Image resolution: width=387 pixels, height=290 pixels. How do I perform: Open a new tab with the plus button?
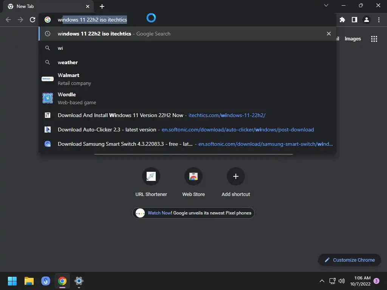point(102,6)
